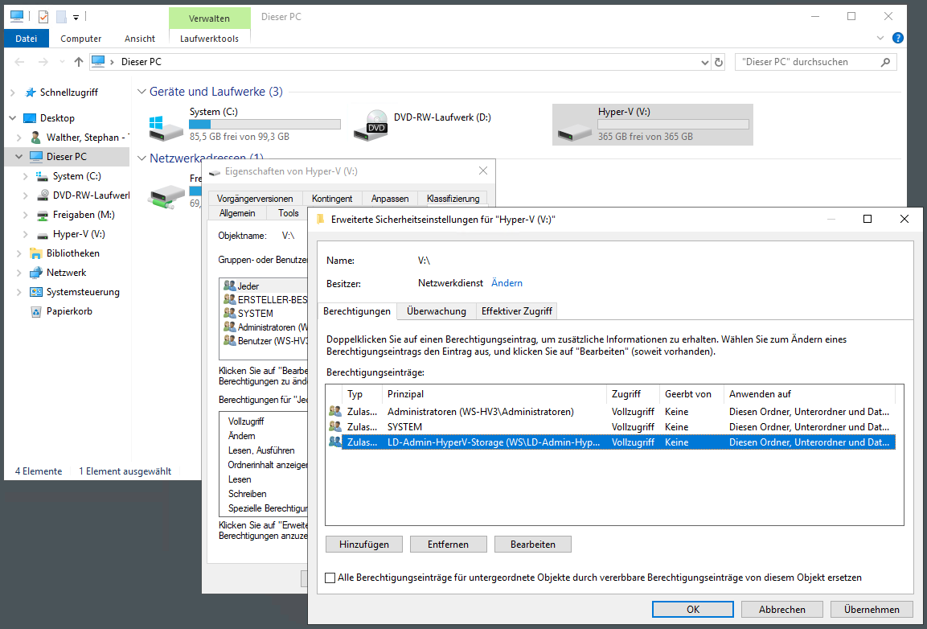Image resolution: width=927 pixels, height=629 pixels.
Task: Select the Klassifizierung tab in properties dialog
Action: click(x=453, y=198)
